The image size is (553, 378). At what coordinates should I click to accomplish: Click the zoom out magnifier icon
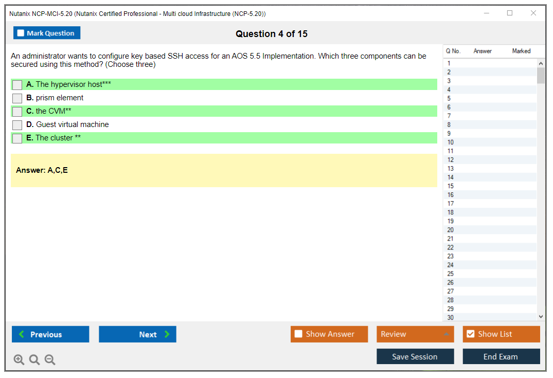pos(50,360)
